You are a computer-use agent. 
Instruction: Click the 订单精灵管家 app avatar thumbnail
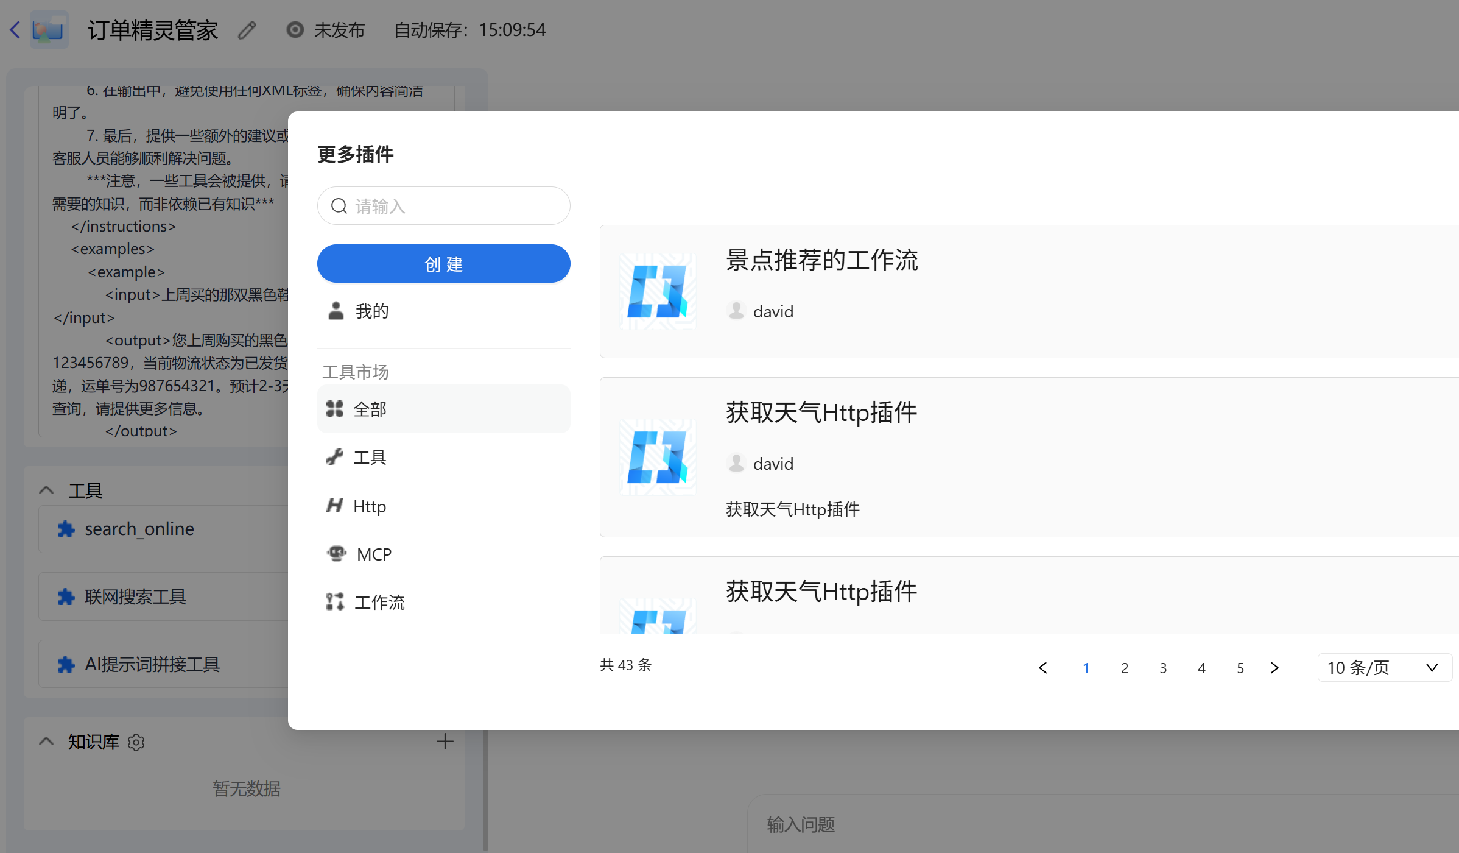pos(49,30)
